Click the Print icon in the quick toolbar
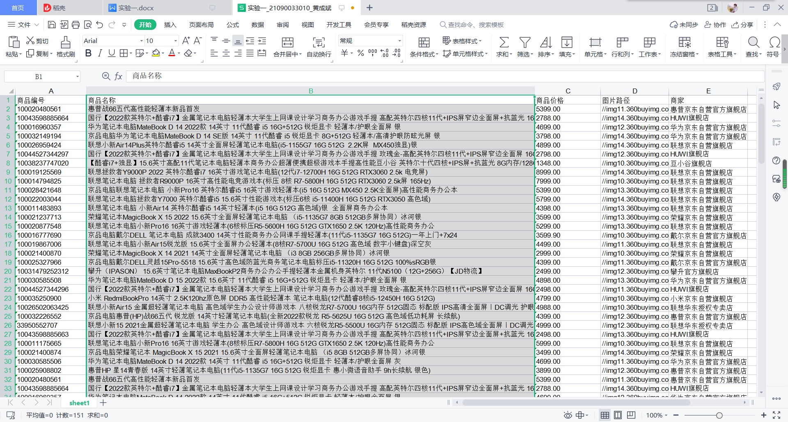Viewport: 788px width, 422px height. 76,25
